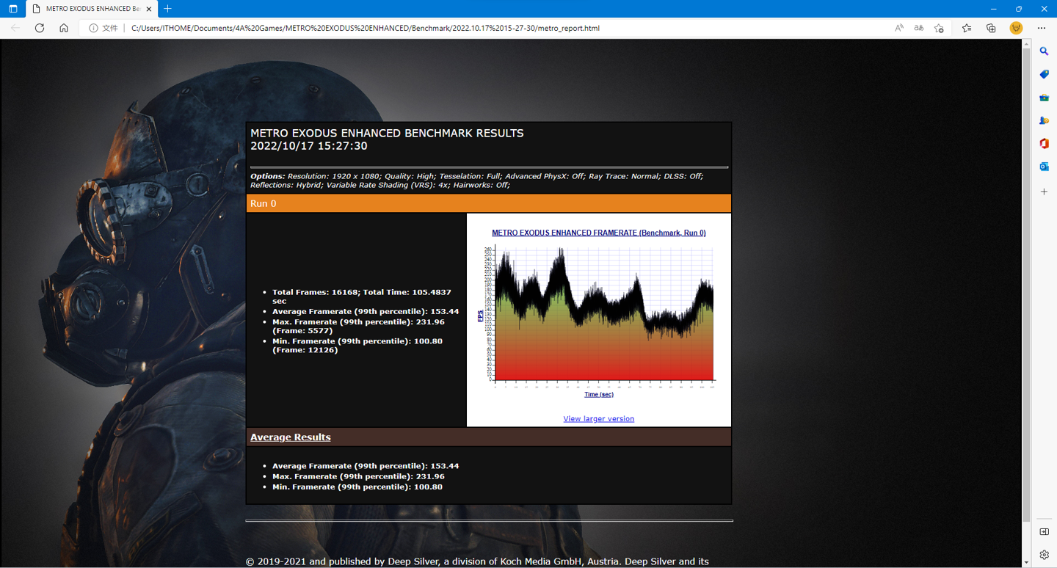1057x568 pixels.
Task: Click the 2022/10/17 15:27:30 timestamp
Action: (309, 146)
